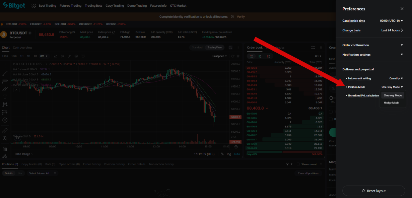The width and height of the screenshot is (412, 198).
Task: Choose One-way Mode in the dropdown list
Action: 393,95
